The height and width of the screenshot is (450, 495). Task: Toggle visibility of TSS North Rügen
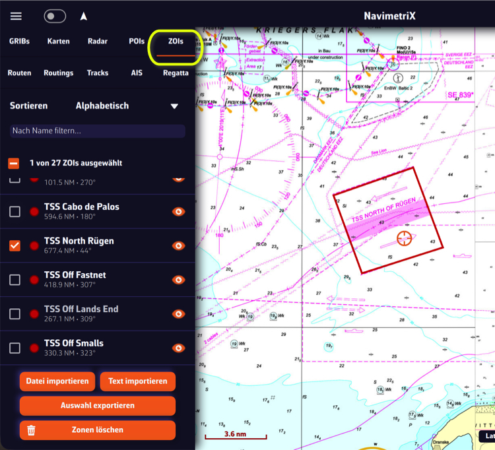[x=178, y=245]
